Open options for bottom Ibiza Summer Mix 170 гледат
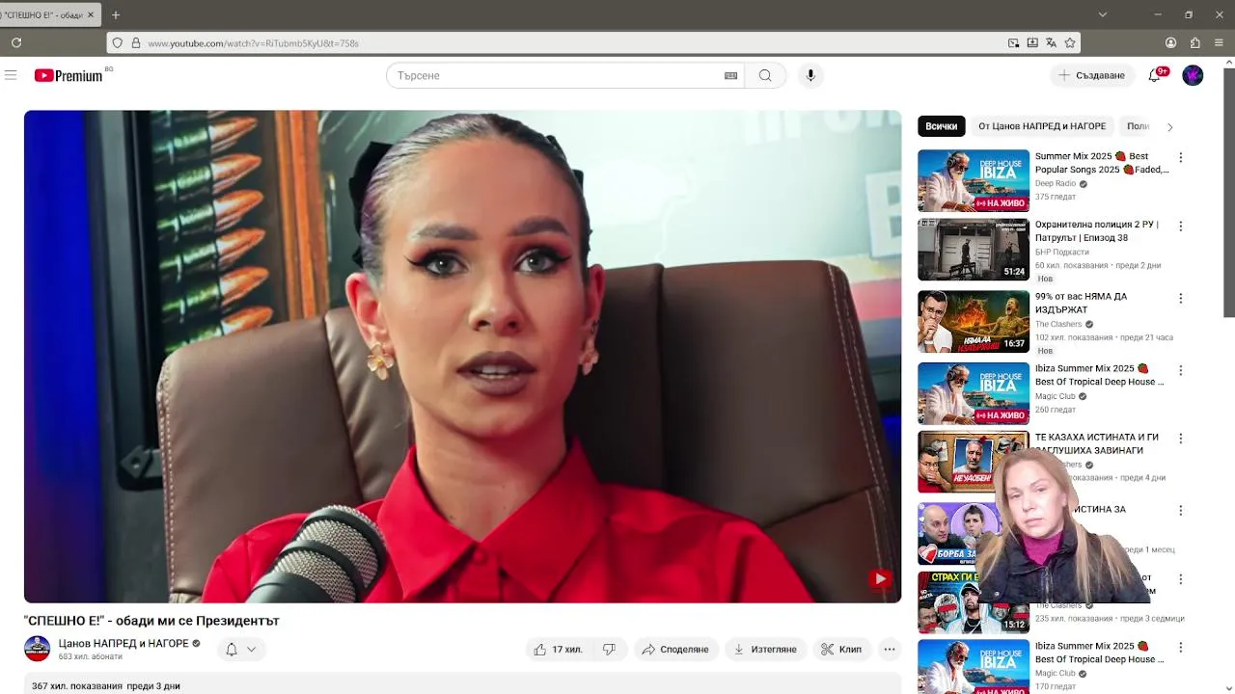The width and height of the screenshot is (1235, 694). 1180,648
